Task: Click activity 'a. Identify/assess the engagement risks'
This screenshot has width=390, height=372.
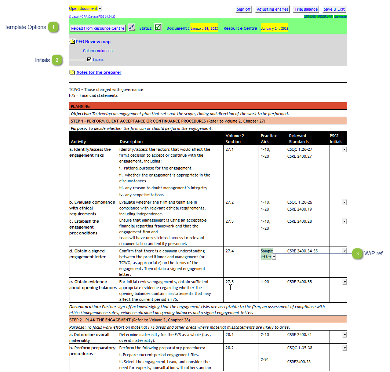Action: (90, 152)
